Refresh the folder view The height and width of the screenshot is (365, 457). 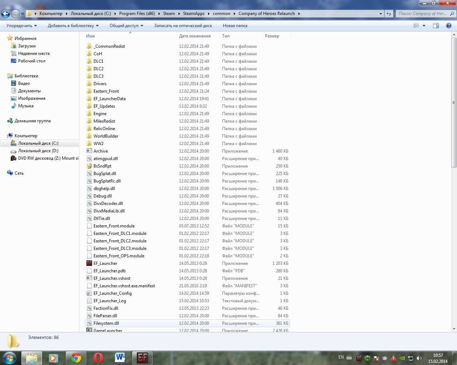click(389, 14)
